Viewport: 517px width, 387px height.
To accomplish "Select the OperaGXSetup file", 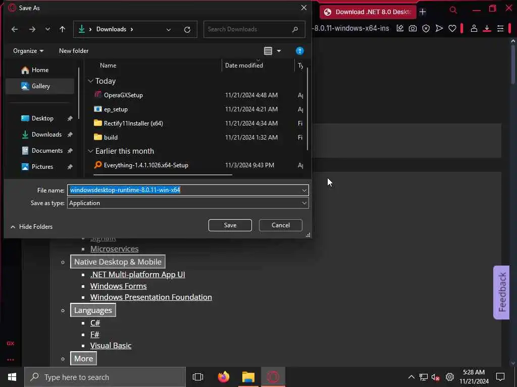I will coord(123,95).
